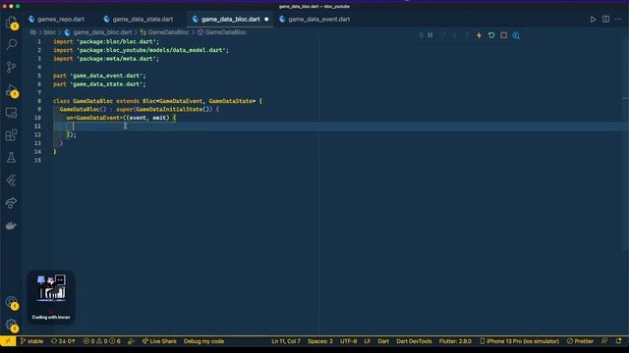Grab the debug toolbar drag handle
Image resolution: width=629 pixels, height=353 pixels.
coord(421,35)
